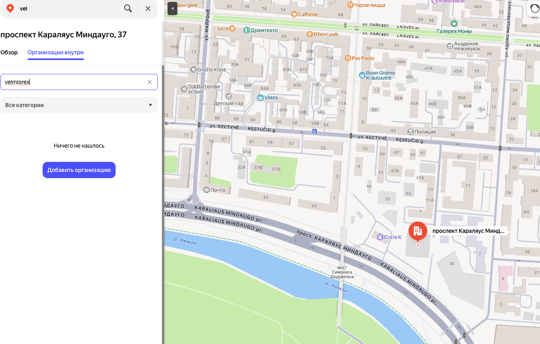The height and width of the screenshot is (344, 540).
Task: Click the top search input with vel
Action: click(69, 9)
